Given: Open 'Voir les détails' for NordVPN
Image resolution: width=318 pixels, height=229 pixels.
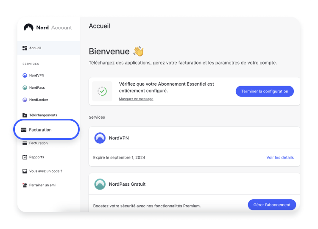Looking at the screenshot, I should (280, 158).
